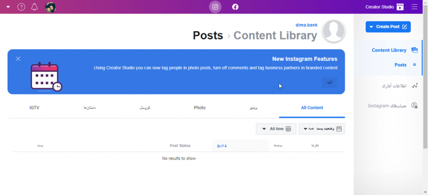Select the داستان‌ها tab
The image size is (428, 195).
click(90, 107)
